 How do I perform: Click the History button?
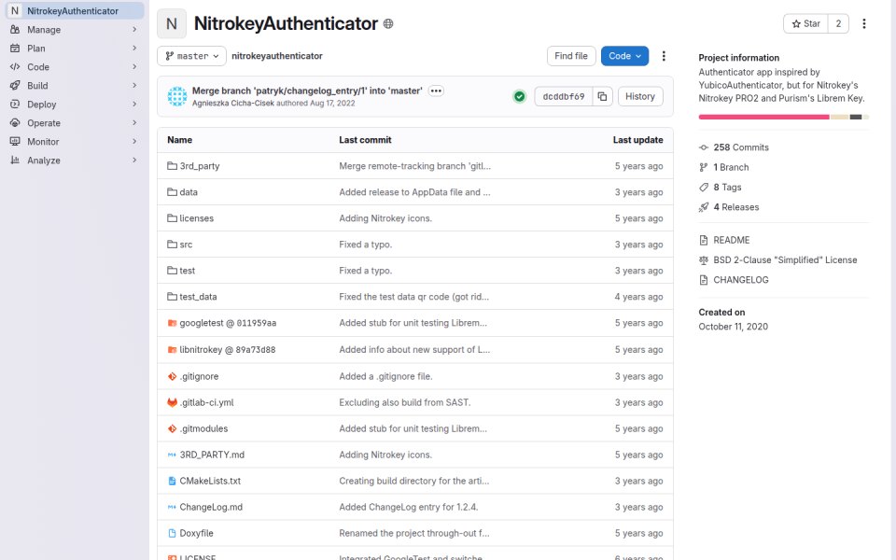pos(640,96)
